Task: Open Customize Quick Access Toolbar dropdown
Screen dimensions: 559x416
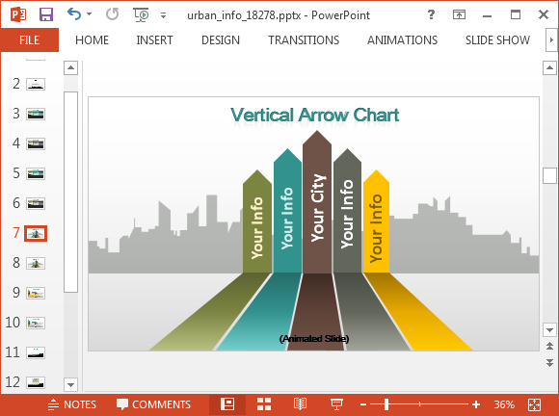Action: [163, 15]
